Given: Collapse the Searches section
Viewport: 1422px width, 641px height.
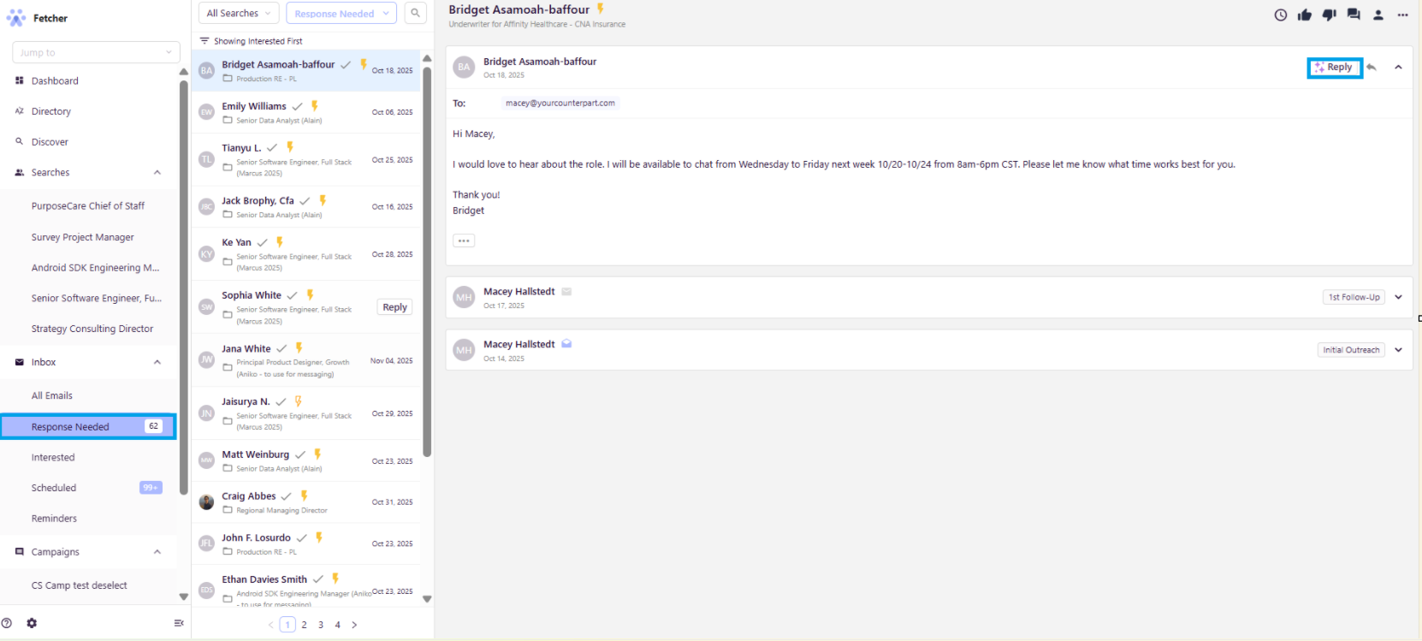Looking at the screenshot, I should 157,173.
